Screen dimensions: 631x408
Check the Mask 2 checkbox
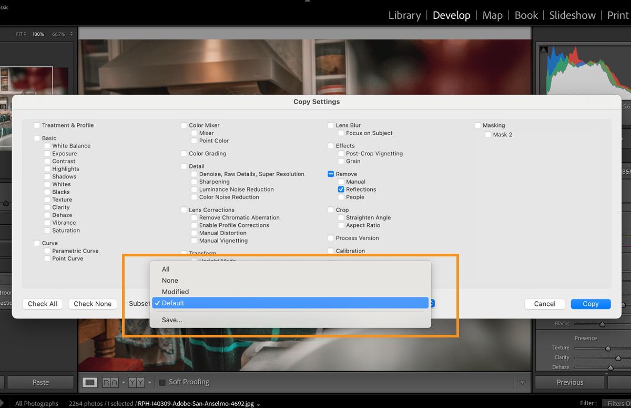pyautogui.click(x=488, y=134)
